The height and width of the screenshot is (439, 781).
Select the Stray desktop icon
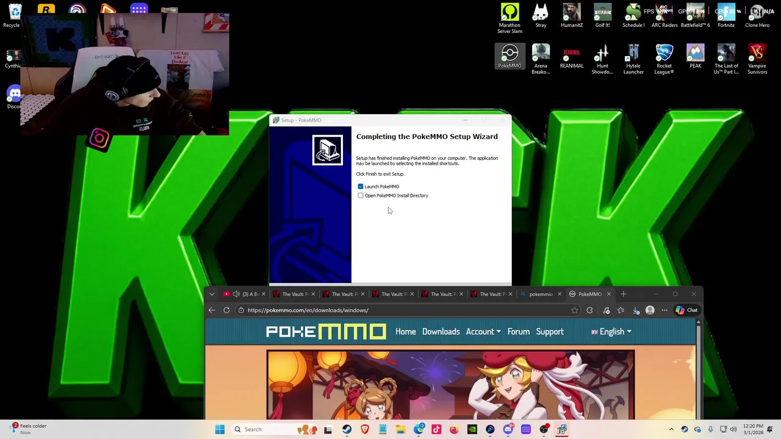click(541, 16)
